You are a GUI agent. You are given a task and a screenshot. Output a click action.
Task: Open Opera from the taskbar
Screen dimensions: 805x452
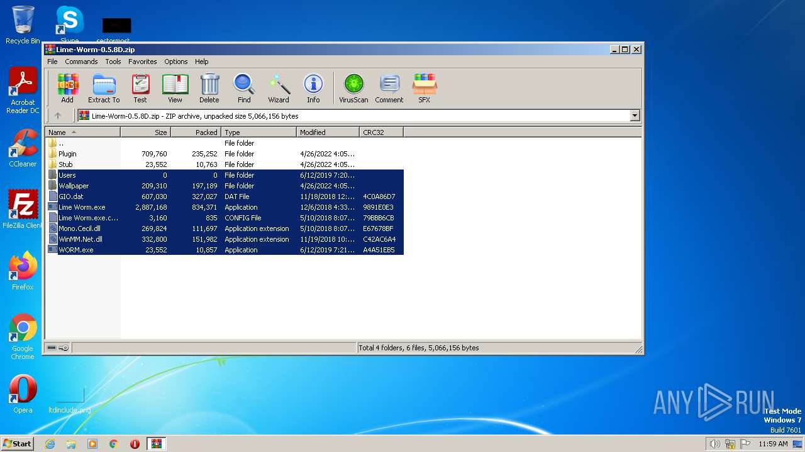click(x=135, y=444)
